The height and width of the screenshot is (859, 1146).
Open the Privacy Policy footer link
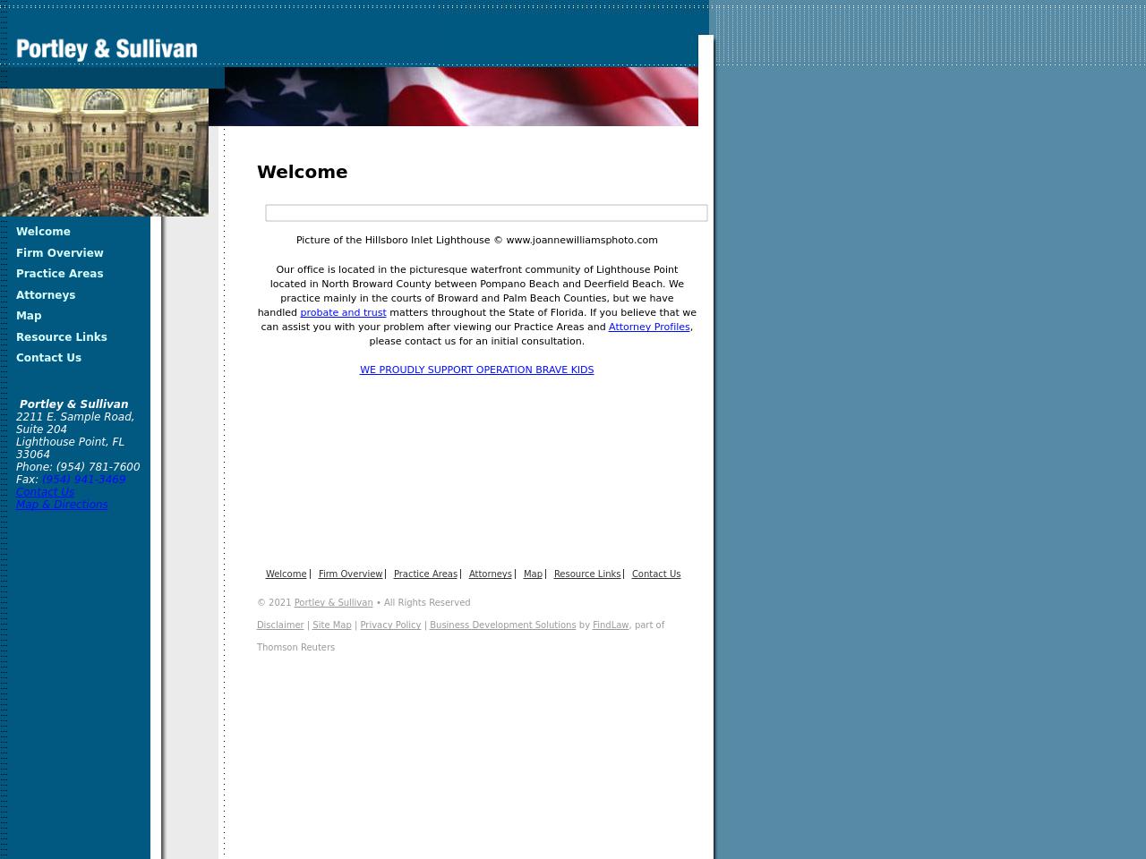(x=390, y=625)
